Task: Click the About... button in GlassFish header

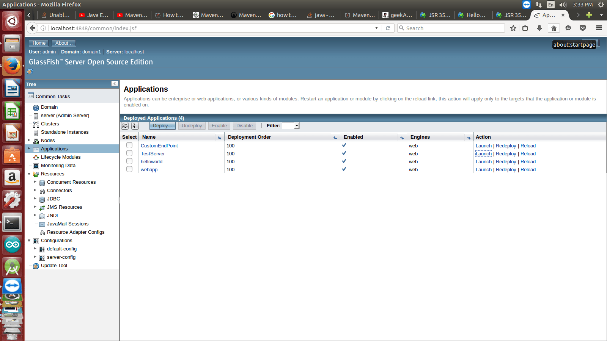Action: pos(64,43)
